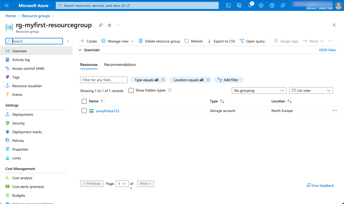Pin the resource group to dashboard
Image resolution: width=344 pixels, height=204 pixels.
[101, 25]
